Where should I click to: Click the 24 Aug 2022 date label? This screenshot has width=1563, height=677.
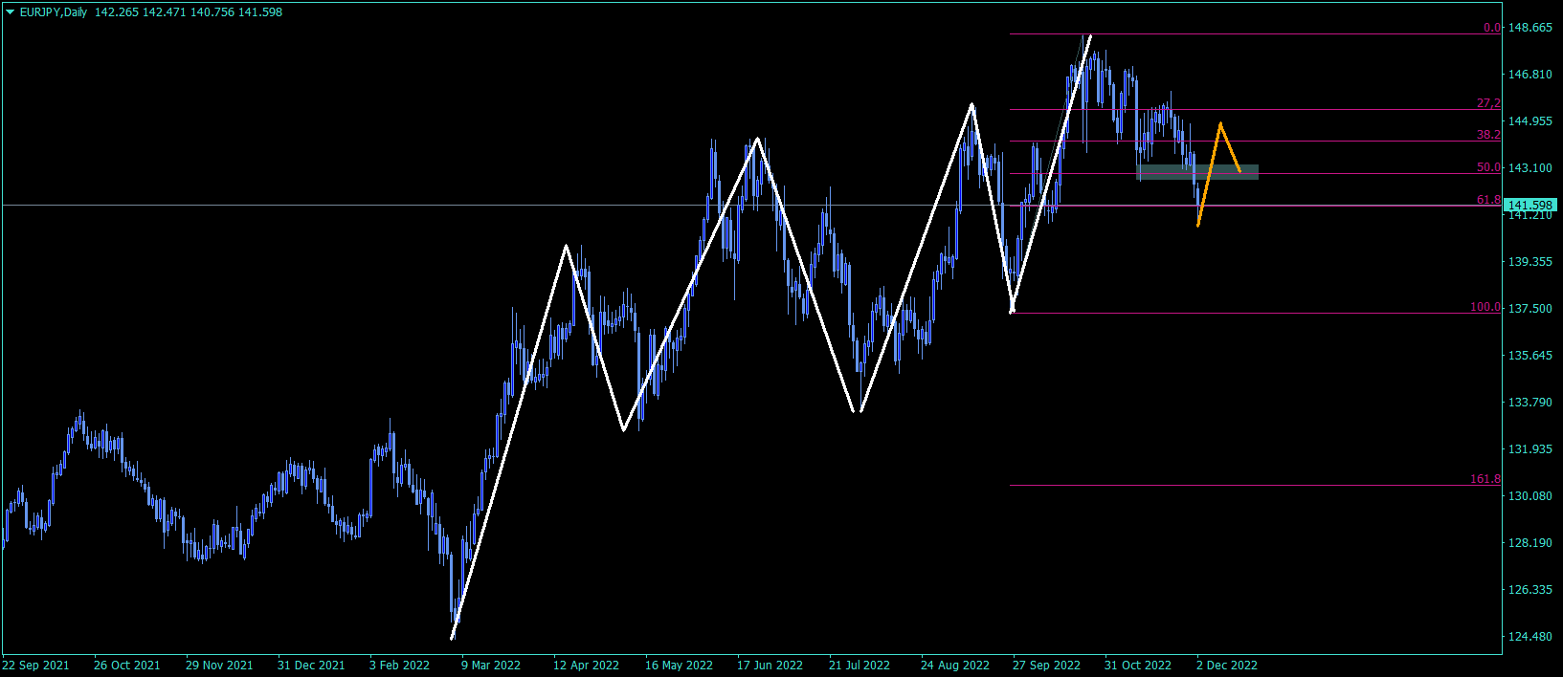click(955, 666)
